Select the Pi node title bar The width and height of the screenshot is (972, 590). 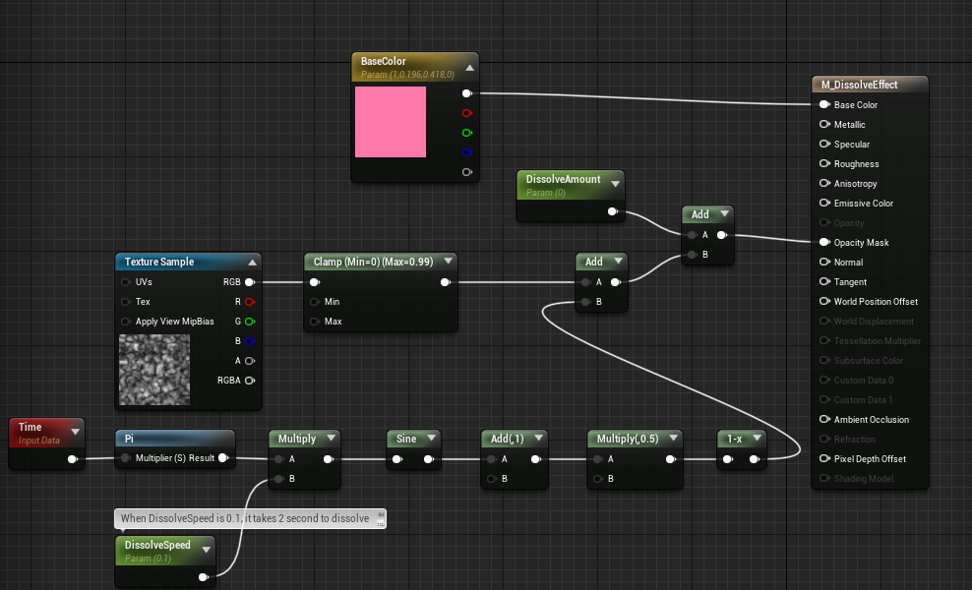pos(175,439)
